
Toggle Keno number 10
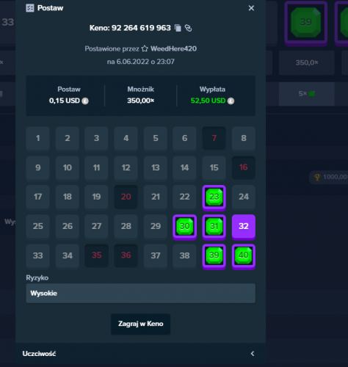(x=68, y=167)
